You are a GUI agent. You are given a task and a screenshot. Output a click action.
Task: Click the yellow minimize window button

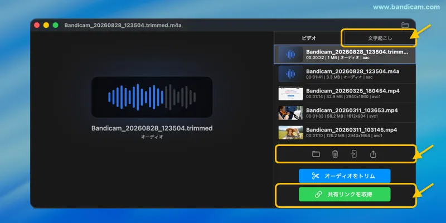click(46, 25)
